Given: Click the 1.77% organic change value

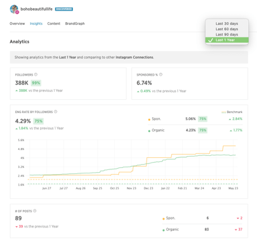Looking at the screenshot, I should point(238,131).
